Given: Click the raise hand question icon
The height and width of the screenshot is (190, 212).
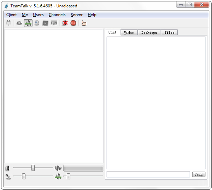Looking at the screenshot, I should tap(84, 23).
